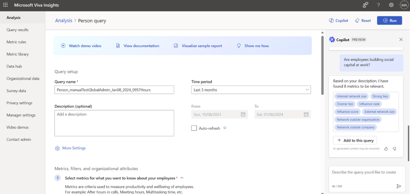Click the calendar icon in To date
Image resolution: width=410 pixels, height=194 pixels.
306,114
